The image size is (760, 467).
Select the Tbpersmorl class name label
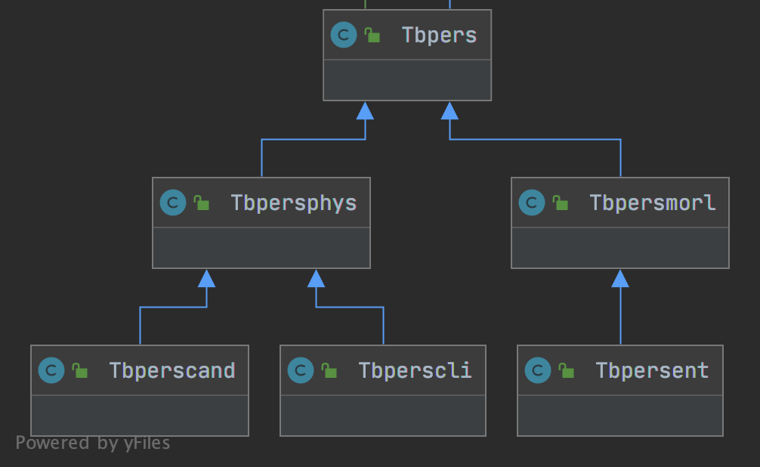(653, 203)
